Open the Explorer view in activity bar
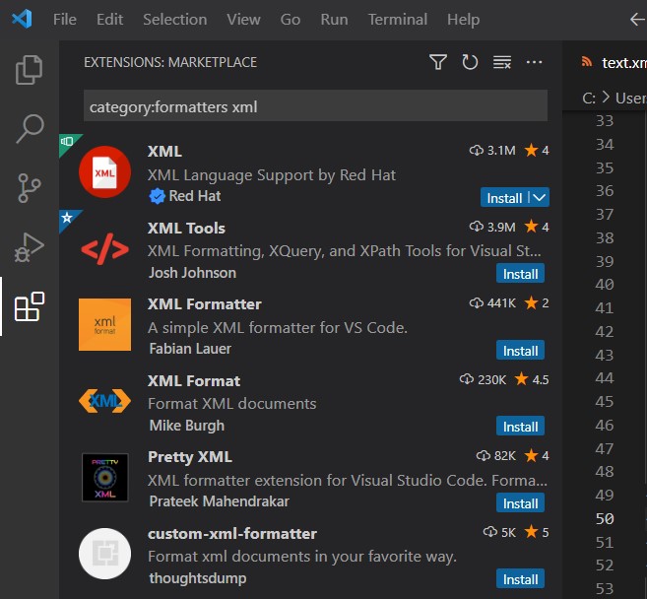This screenshot has width=647, height=599. 29,70
